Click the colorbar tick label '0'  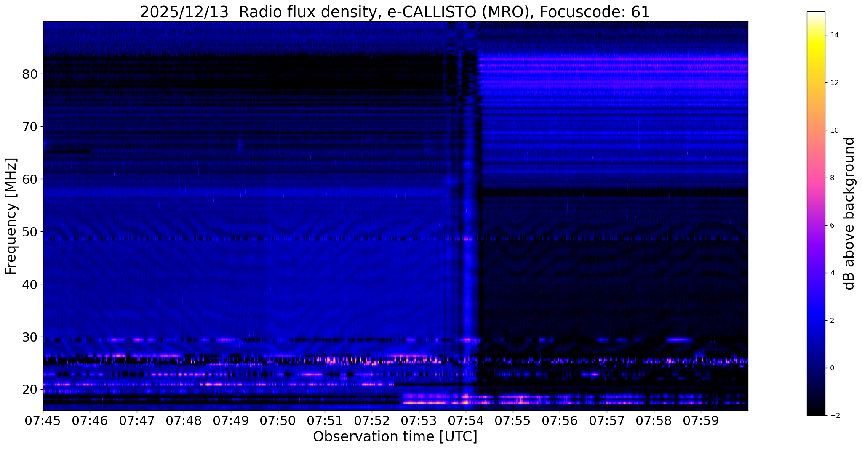click(x=831, y=368)
